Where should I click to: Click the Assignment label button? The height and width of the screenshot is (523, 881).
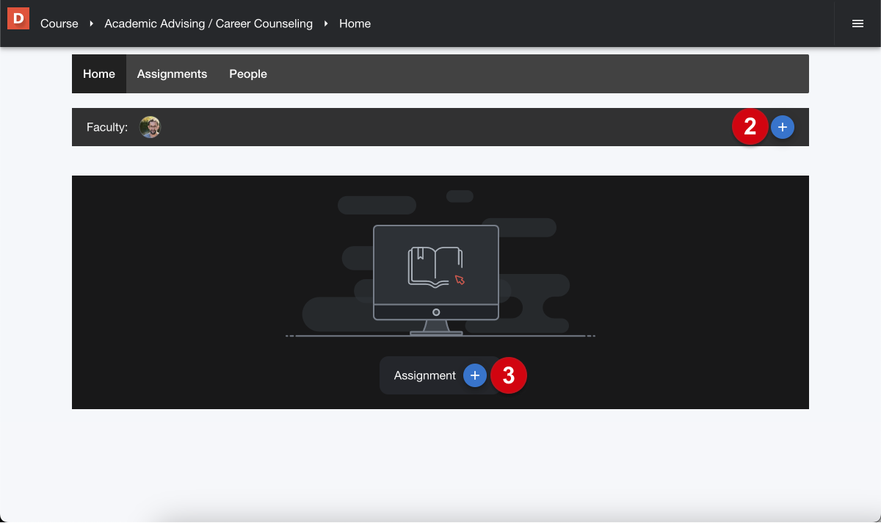pyautogui.click(x=425, y=375)
